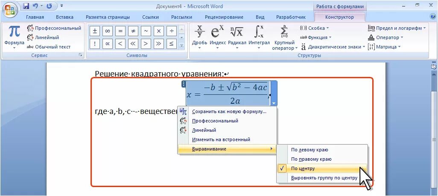
Task: Insert much-greater-than symbol
Action: click(x=159, y=43)
